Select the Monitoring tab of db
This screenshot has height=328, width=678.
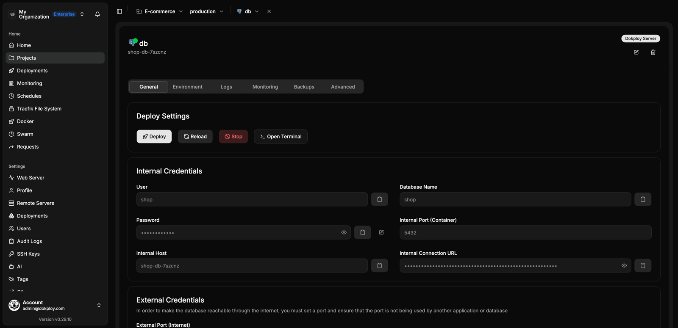(265, 87)
